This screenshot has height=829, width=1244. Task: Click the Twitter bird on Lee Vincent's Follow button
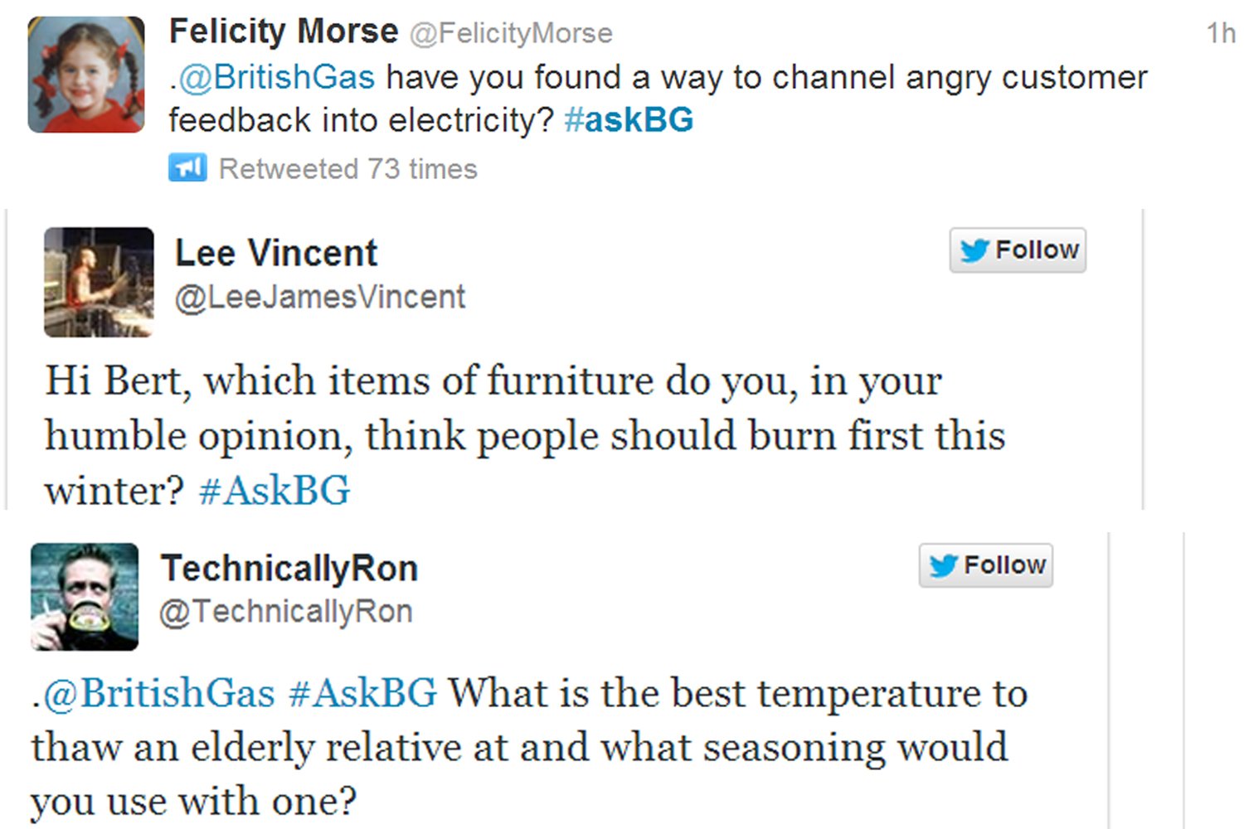click(974, 250)
